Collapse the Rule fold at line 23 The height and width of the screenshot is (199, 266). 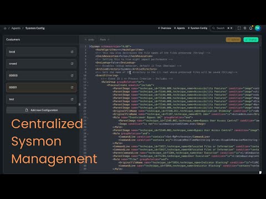pos(88,118)
